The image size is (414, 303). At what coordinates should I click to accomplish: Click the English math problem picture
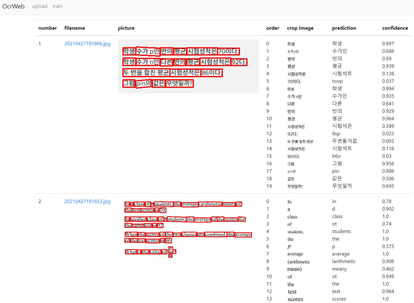[188, 228]
